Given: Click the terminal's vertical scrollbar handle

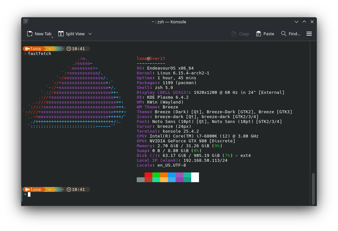Looking at the screenshot, I should click(313, 189).
